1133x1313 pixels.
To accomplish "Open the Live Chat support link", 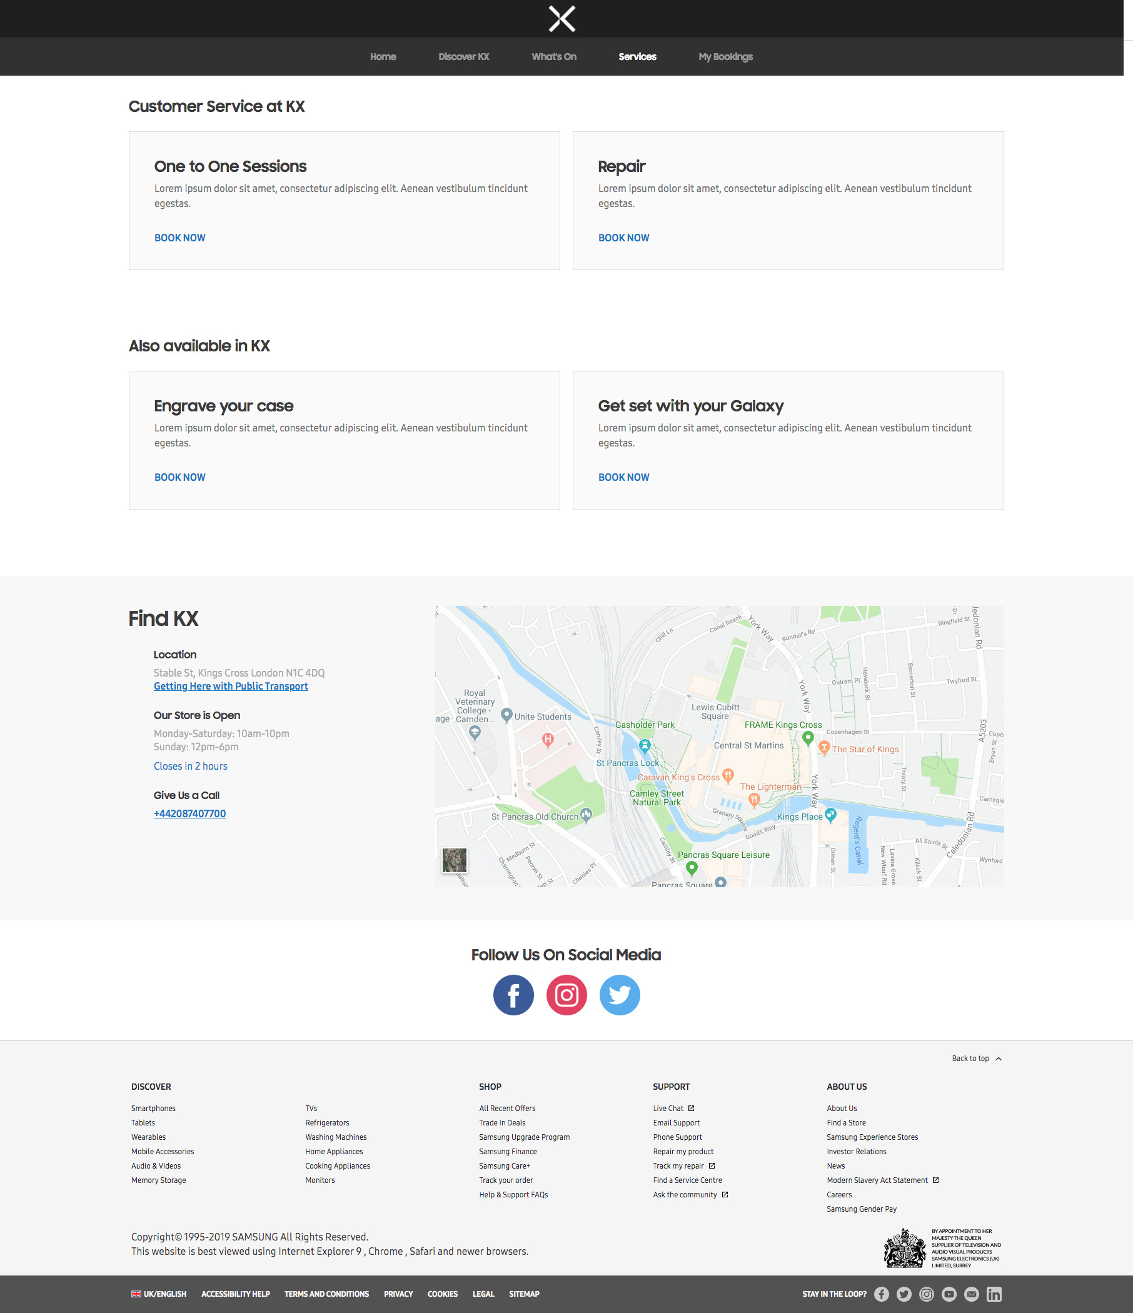I will 668,1109.
